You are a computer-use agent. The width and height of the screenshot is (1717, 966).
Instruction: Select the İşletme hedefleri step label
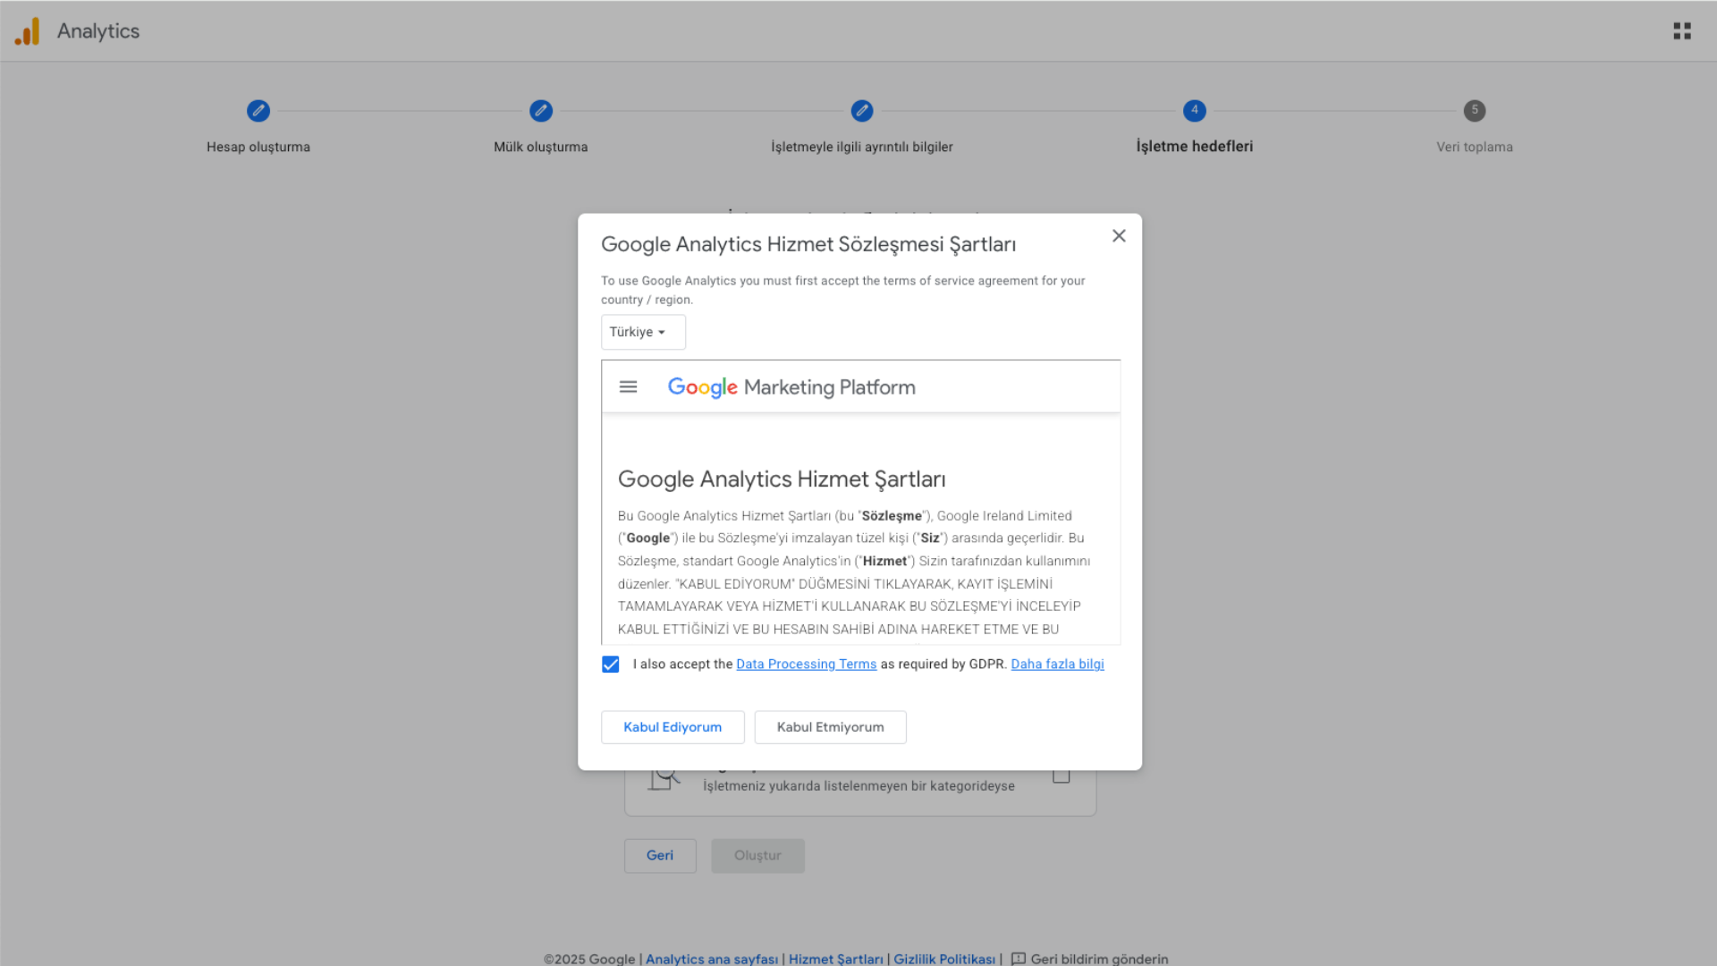point(1195,147)
